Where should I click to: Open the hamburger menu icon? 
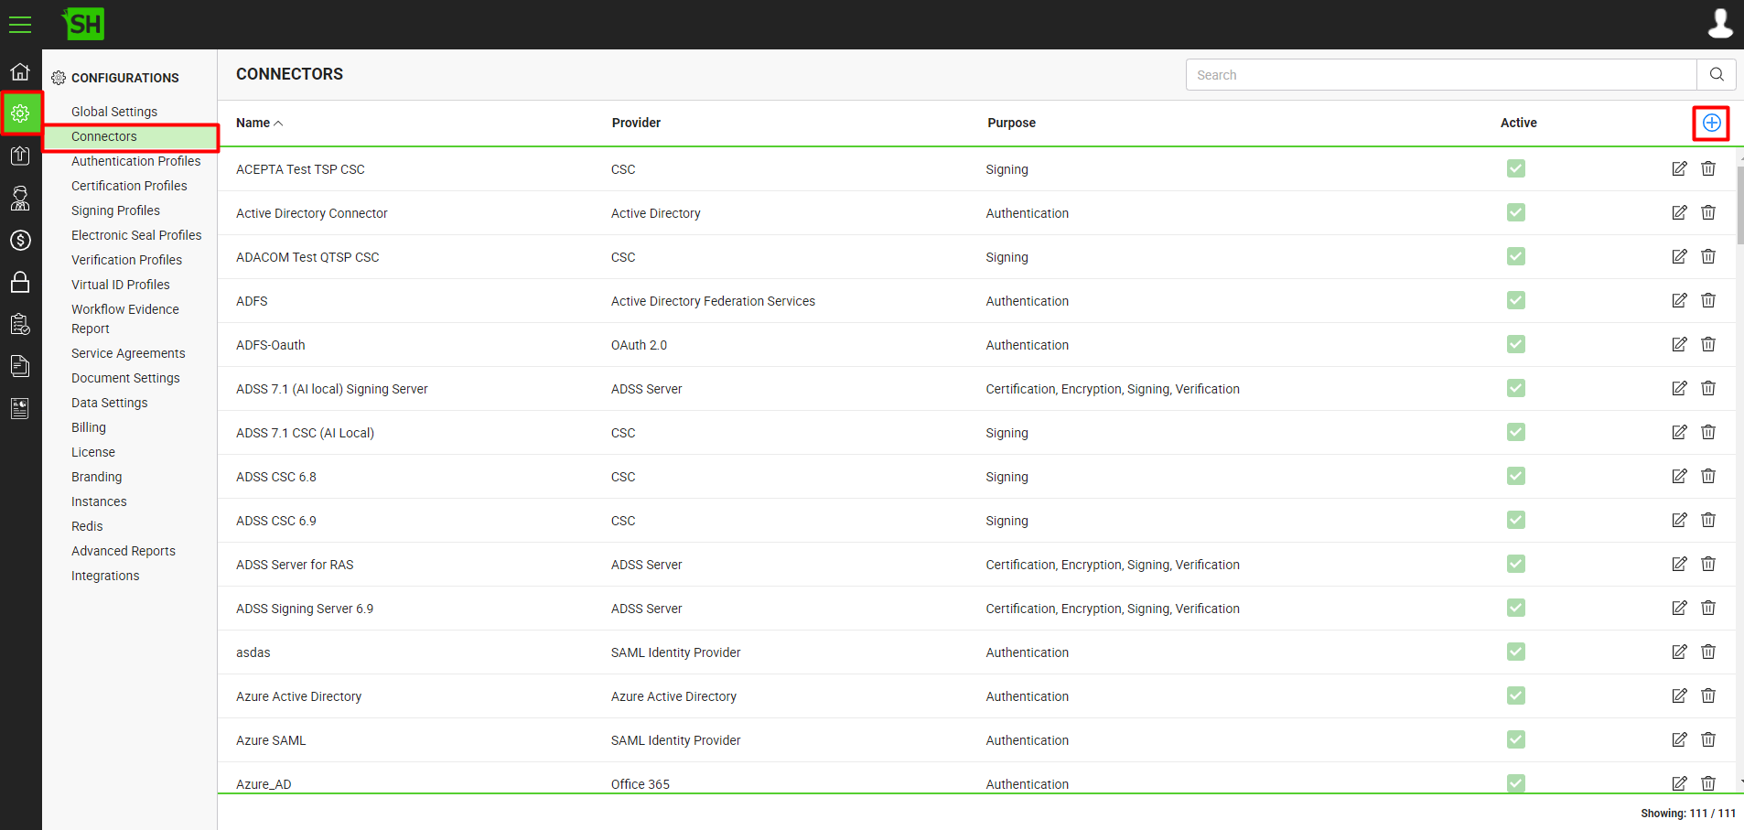[20, 25]
